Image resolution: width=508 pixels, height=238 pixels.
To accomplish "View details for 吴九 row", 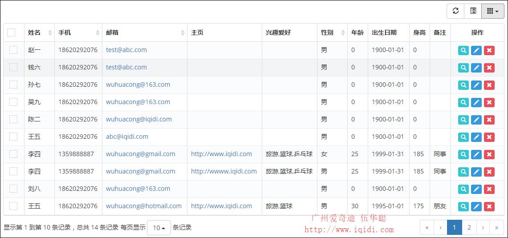I will [x=463, y=102].
